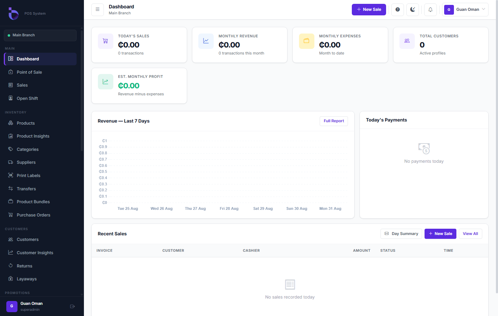This screenshot has height=316, width=498.
Task: Click the Customer Insights chart icon
Action: coord(10,252)
